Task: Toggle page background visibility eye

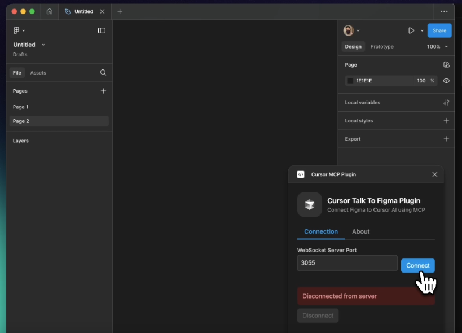Action: 446,81
